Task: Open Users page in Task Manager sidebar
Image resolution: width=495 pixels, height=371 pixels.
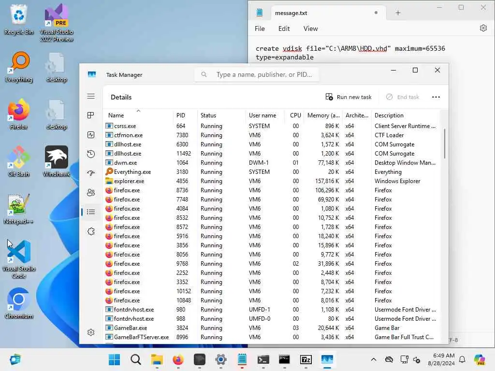Action: tap(91, 192)
